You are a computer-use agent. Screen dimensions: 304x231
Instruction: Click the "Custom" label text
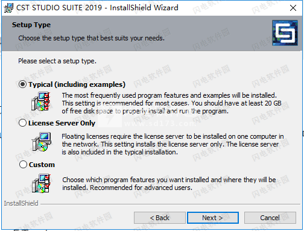tap(42, 165)
